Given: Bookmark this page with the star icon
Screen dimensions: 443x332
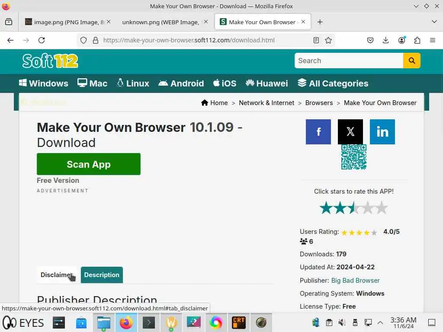Looking at the screenshot, I should 328,40.
